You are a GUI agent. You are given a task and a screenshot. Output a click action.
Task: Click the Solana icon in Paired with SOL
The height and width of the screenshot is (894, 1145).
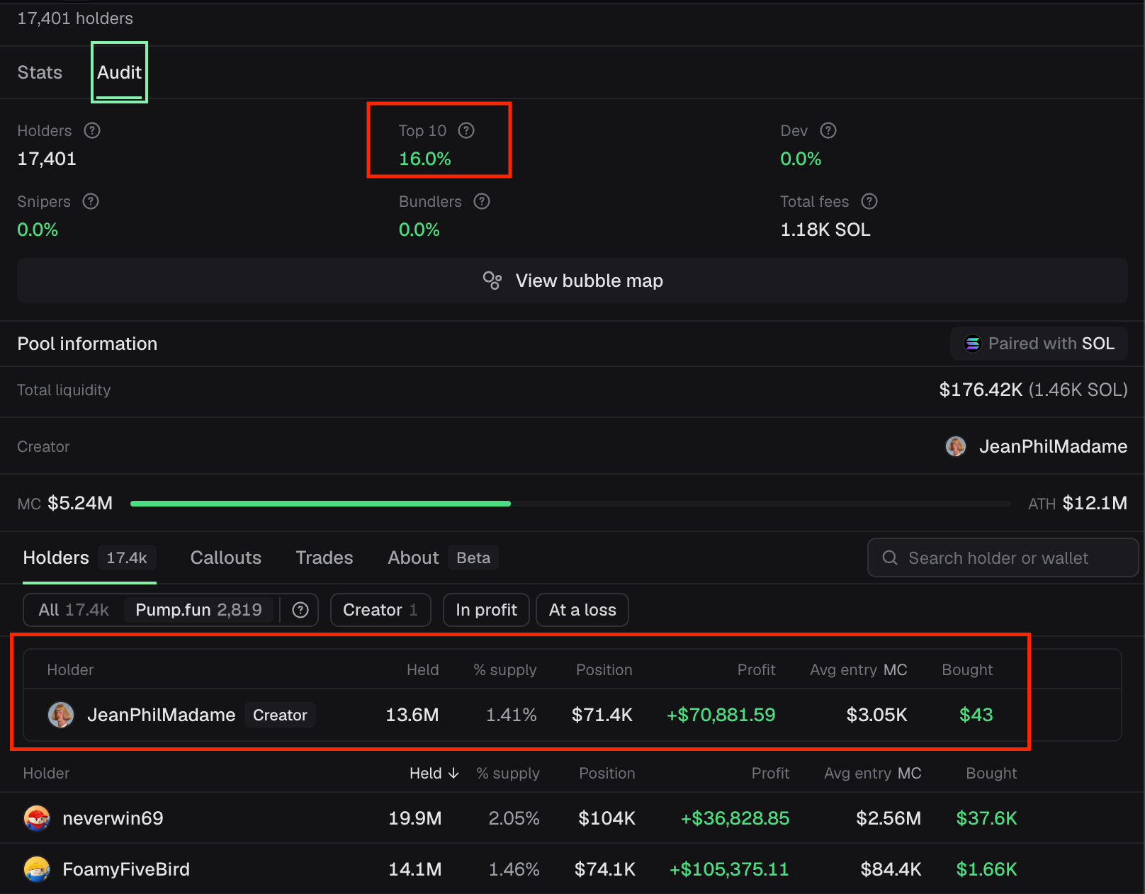coord(973,344)
